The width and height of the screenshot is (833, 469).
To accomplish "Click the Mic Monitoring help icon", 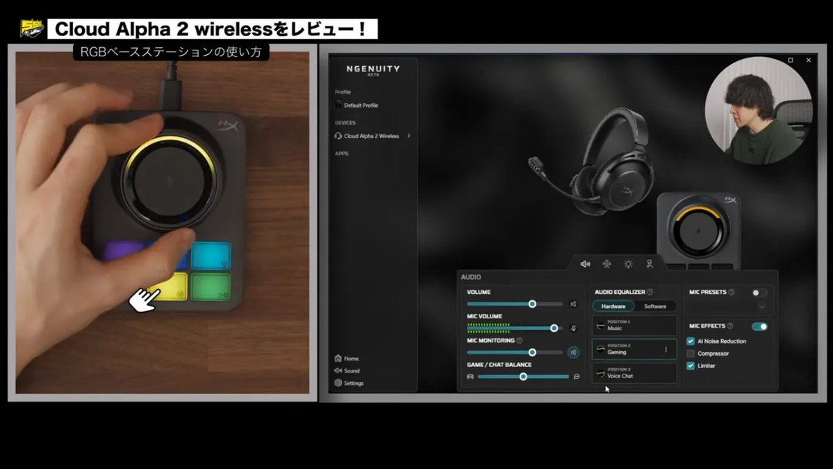I will pyautogui.click(x=520, y=340).
